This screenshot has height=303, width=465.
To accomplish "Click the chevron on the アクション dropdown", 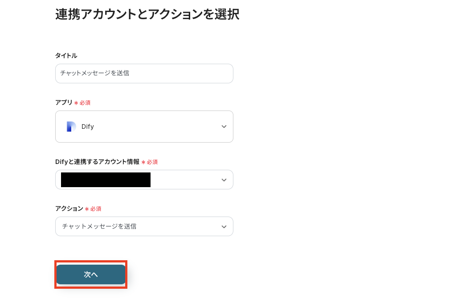I will [x=224, y=226].
